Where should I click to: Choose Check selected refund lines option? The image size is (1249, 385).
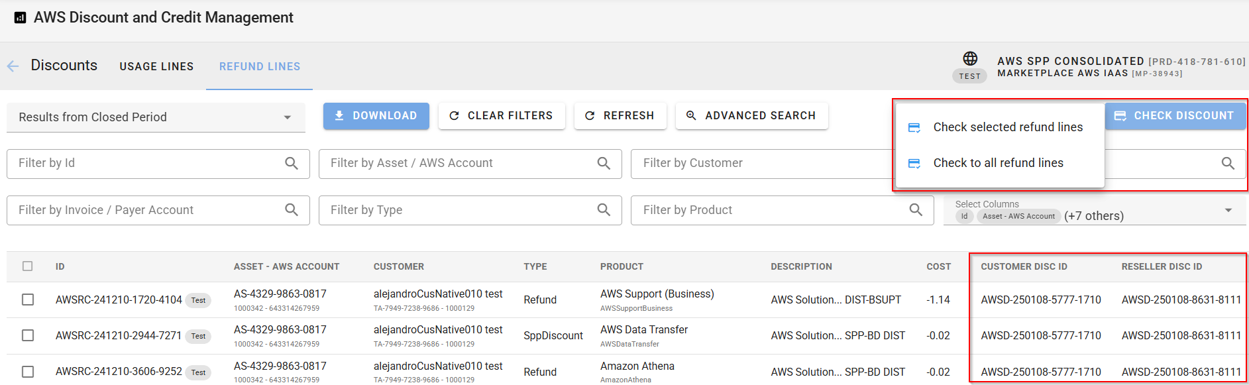tap(1007, 127)
